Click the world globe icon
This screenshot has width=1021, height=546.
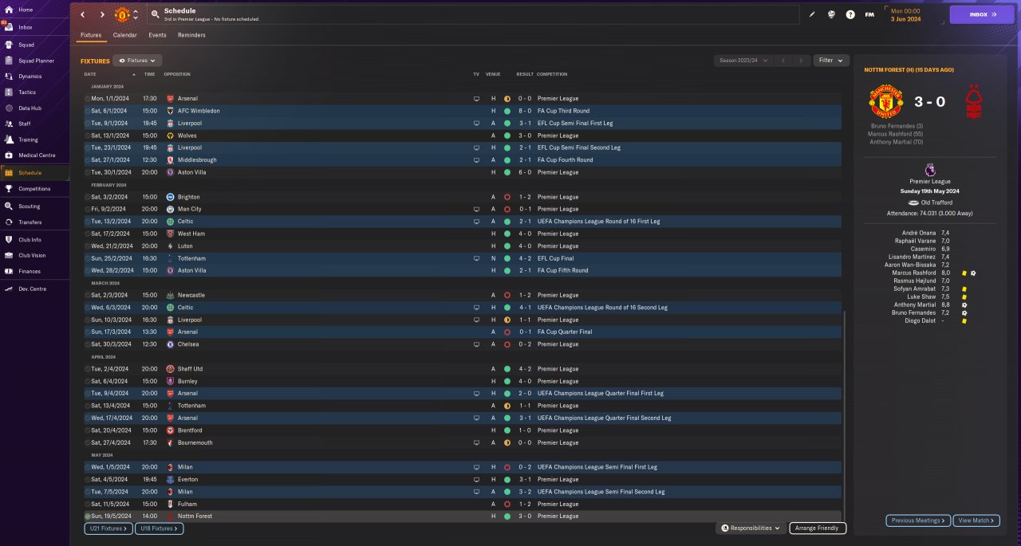(x=831, y=14)
